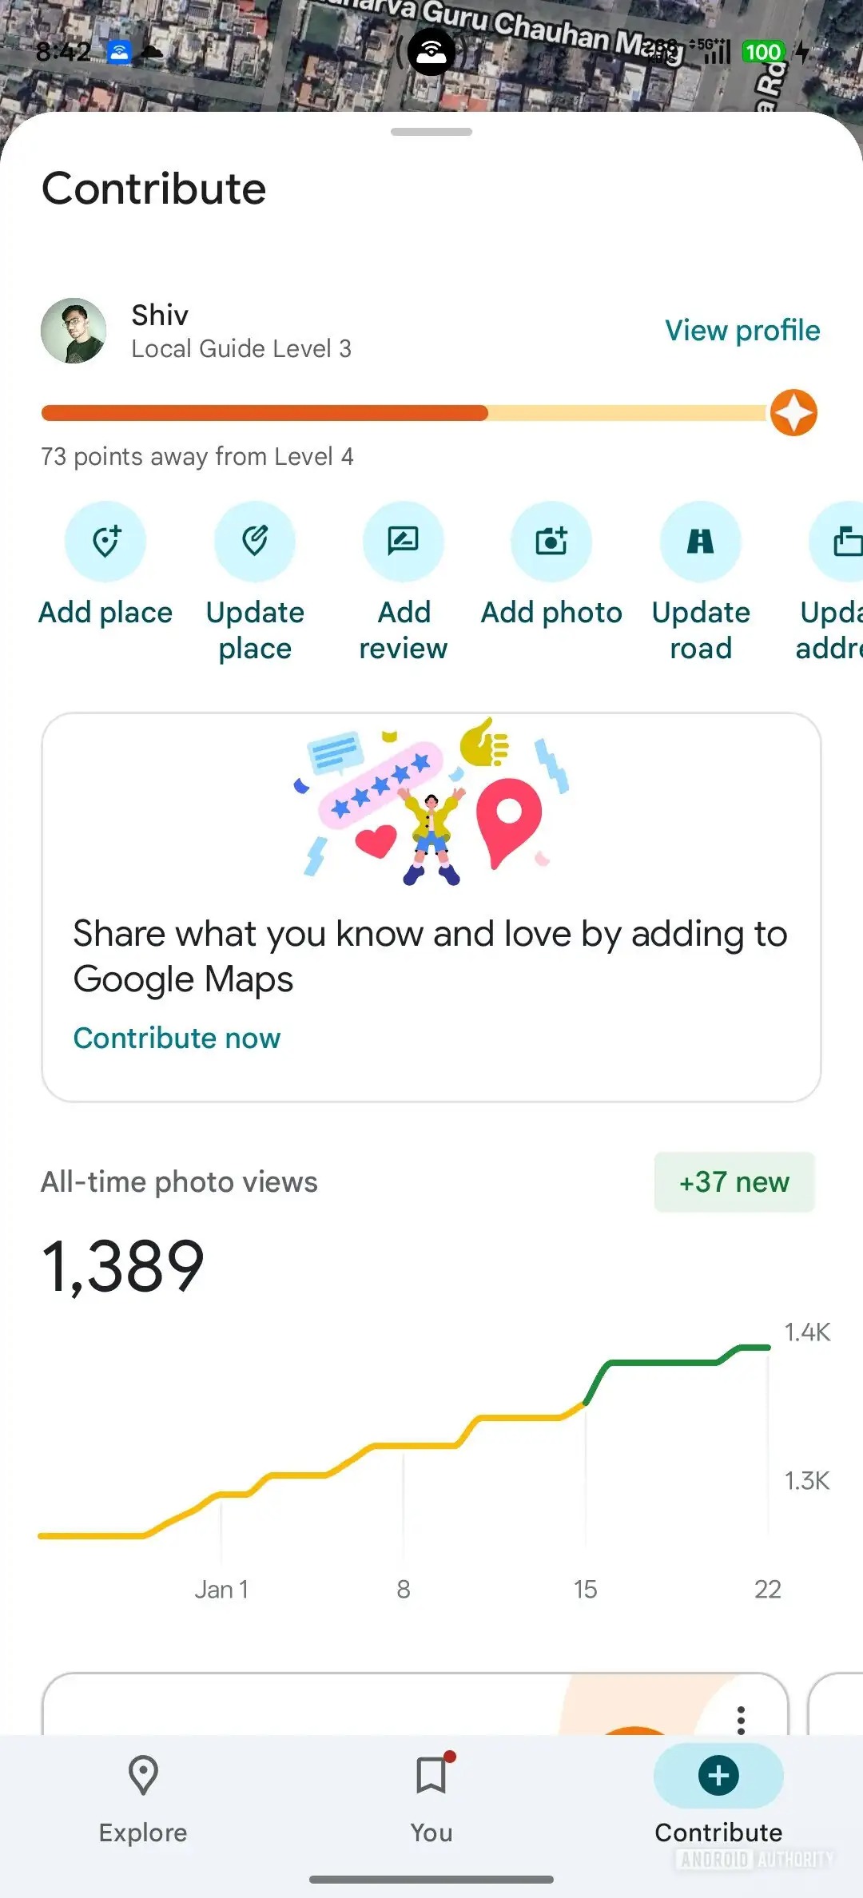Tap the Local Guide level badge icon

(x=793, y=413)
